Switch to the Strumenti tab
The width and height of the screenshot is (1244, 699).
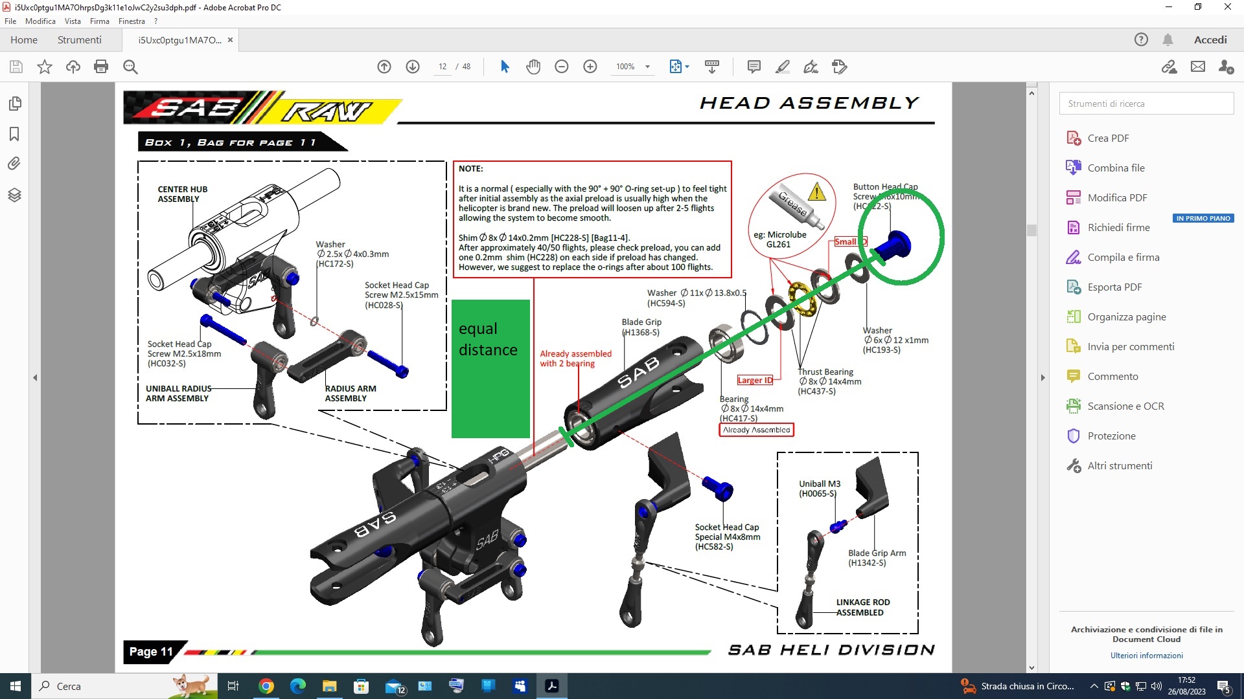click(x=79, y=40)
